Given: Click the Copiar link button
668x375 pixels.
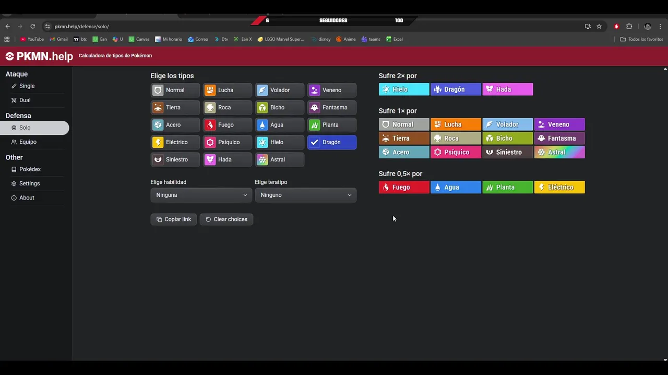Looking at the screenshot, I should pyautogui.click(x=174, y=219).
